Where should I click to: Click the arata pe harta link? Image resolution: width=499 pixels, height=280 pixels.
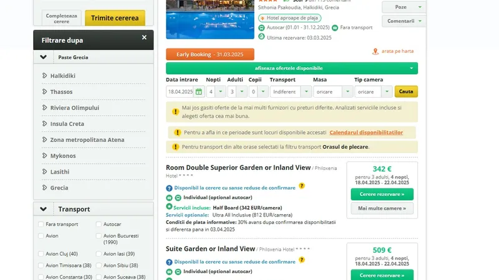coord(397,51)
